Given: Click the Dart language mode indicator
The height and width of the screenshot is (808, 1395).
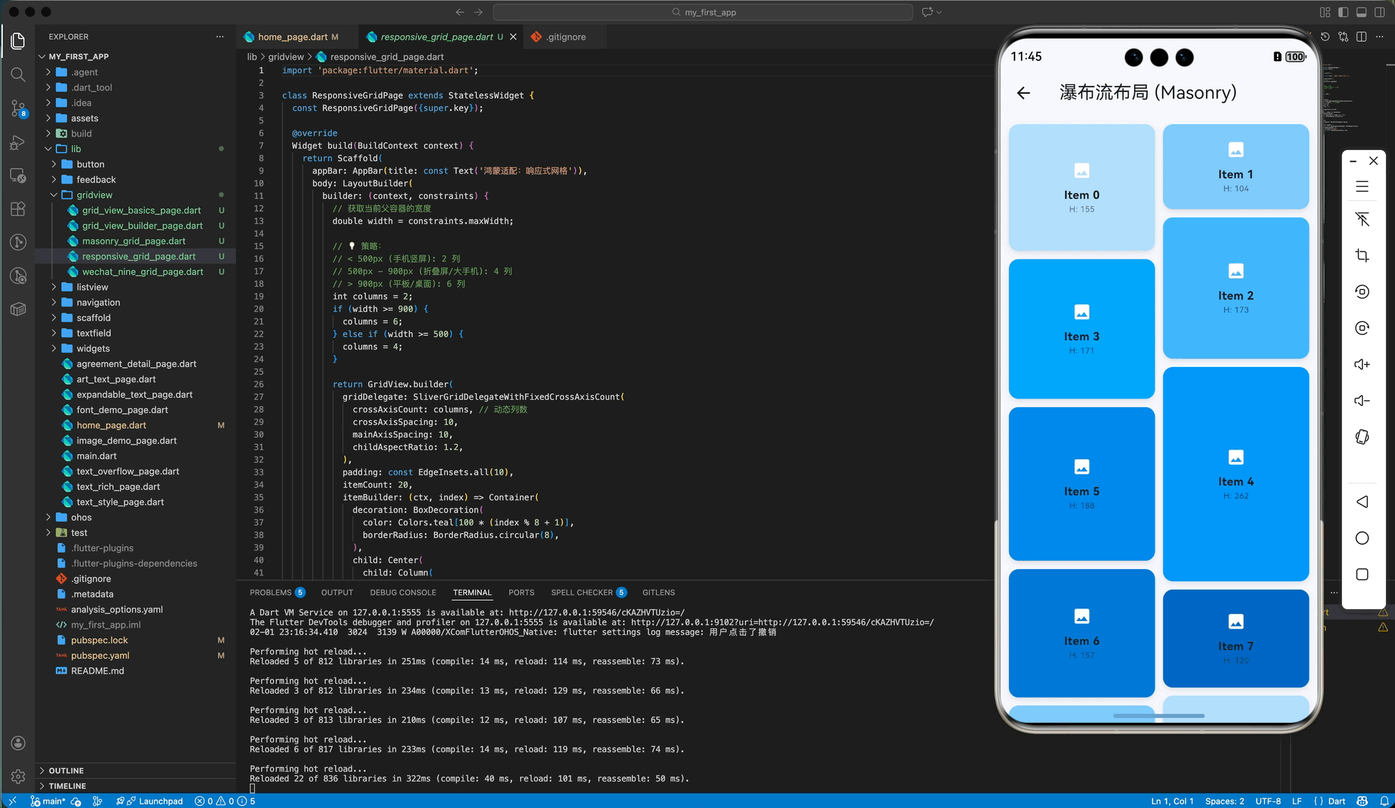Looking at the screenshot, I should [1336, 801].
